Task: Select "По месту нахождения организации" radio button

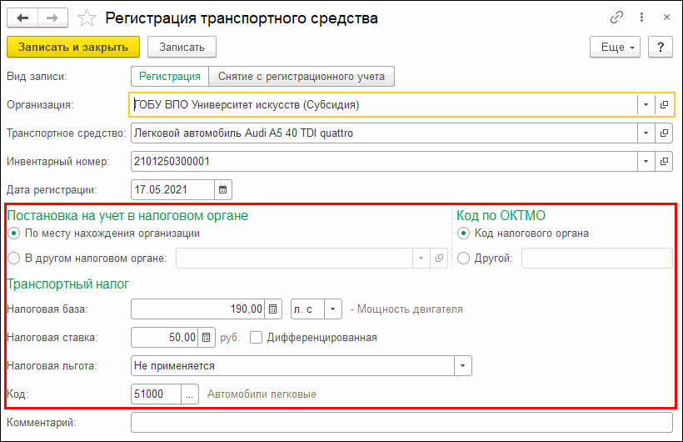Action: 14,234
